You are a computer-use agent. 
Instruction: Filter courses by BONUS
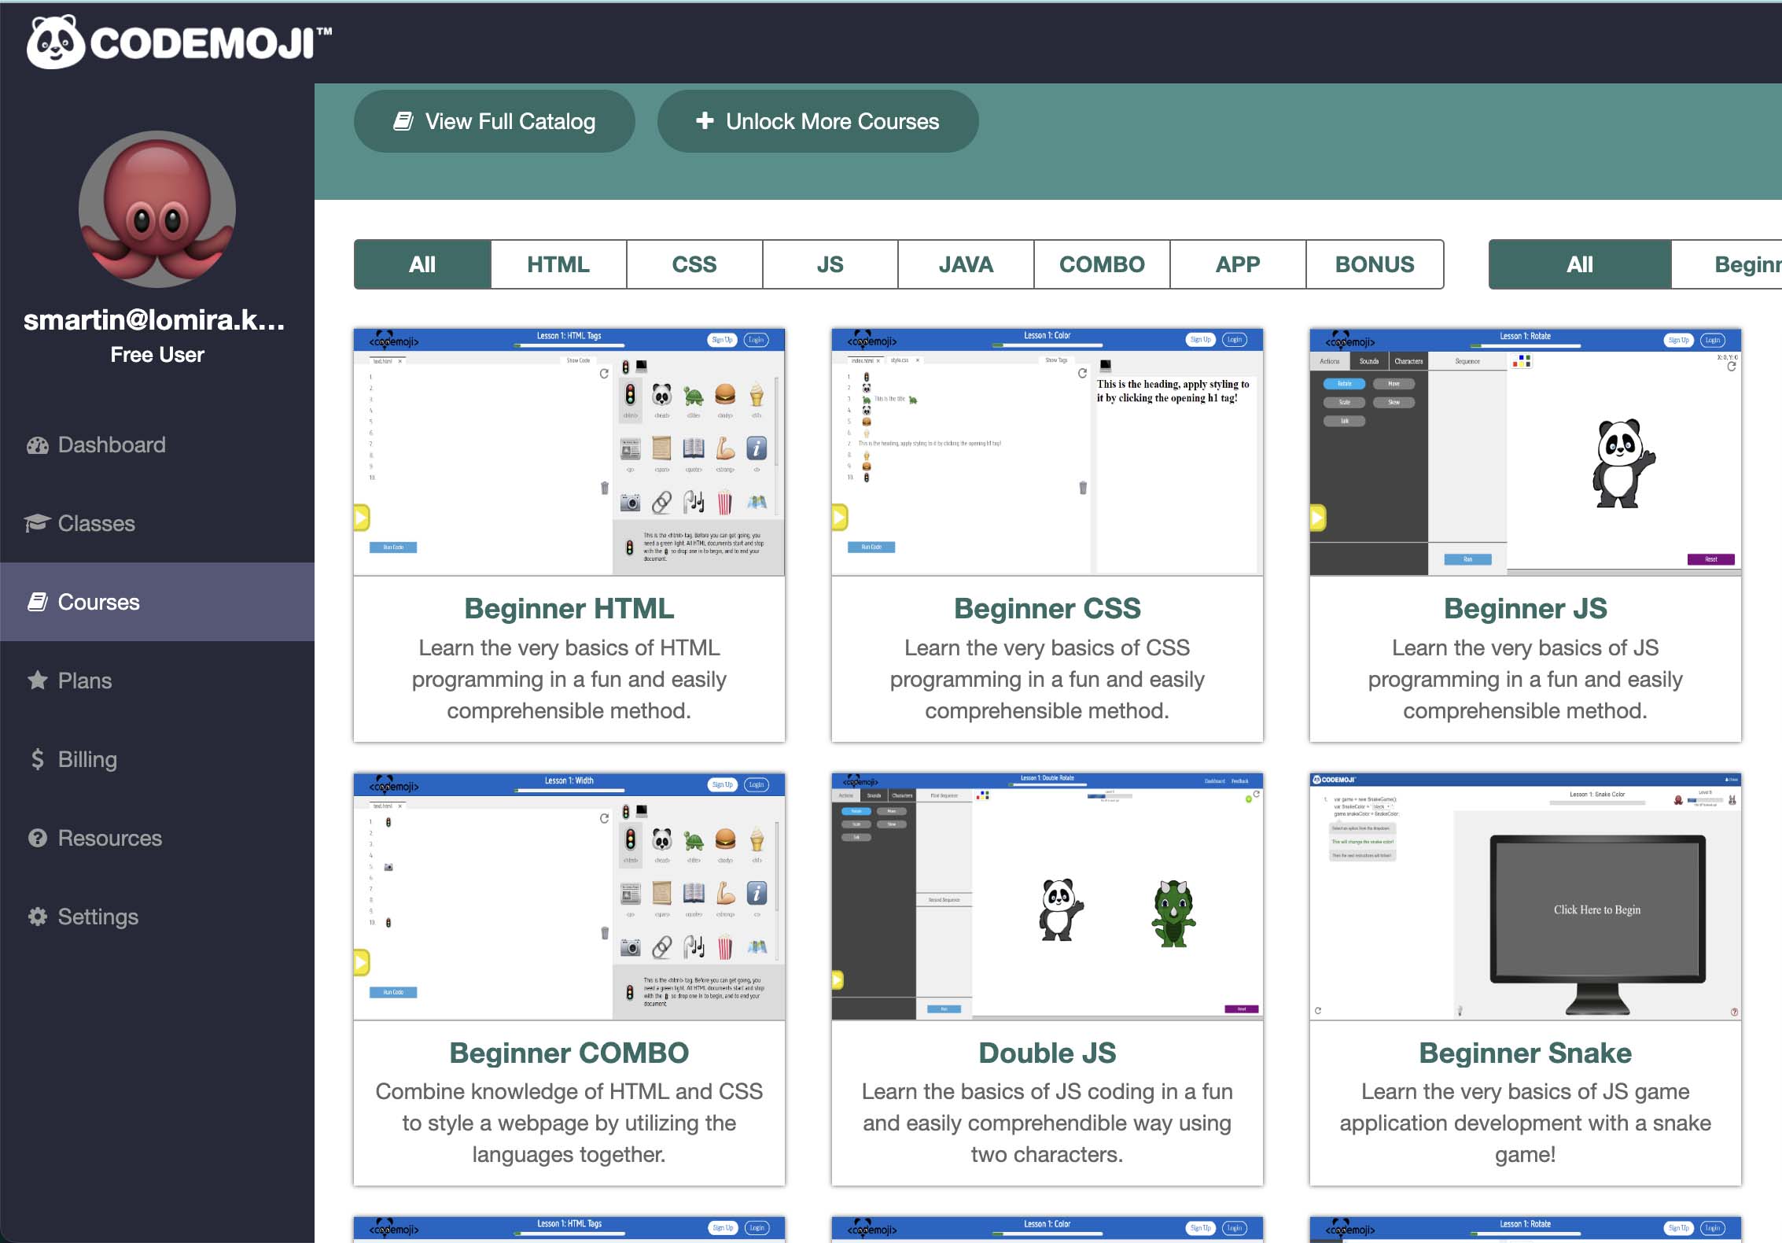coord(1375,264)
